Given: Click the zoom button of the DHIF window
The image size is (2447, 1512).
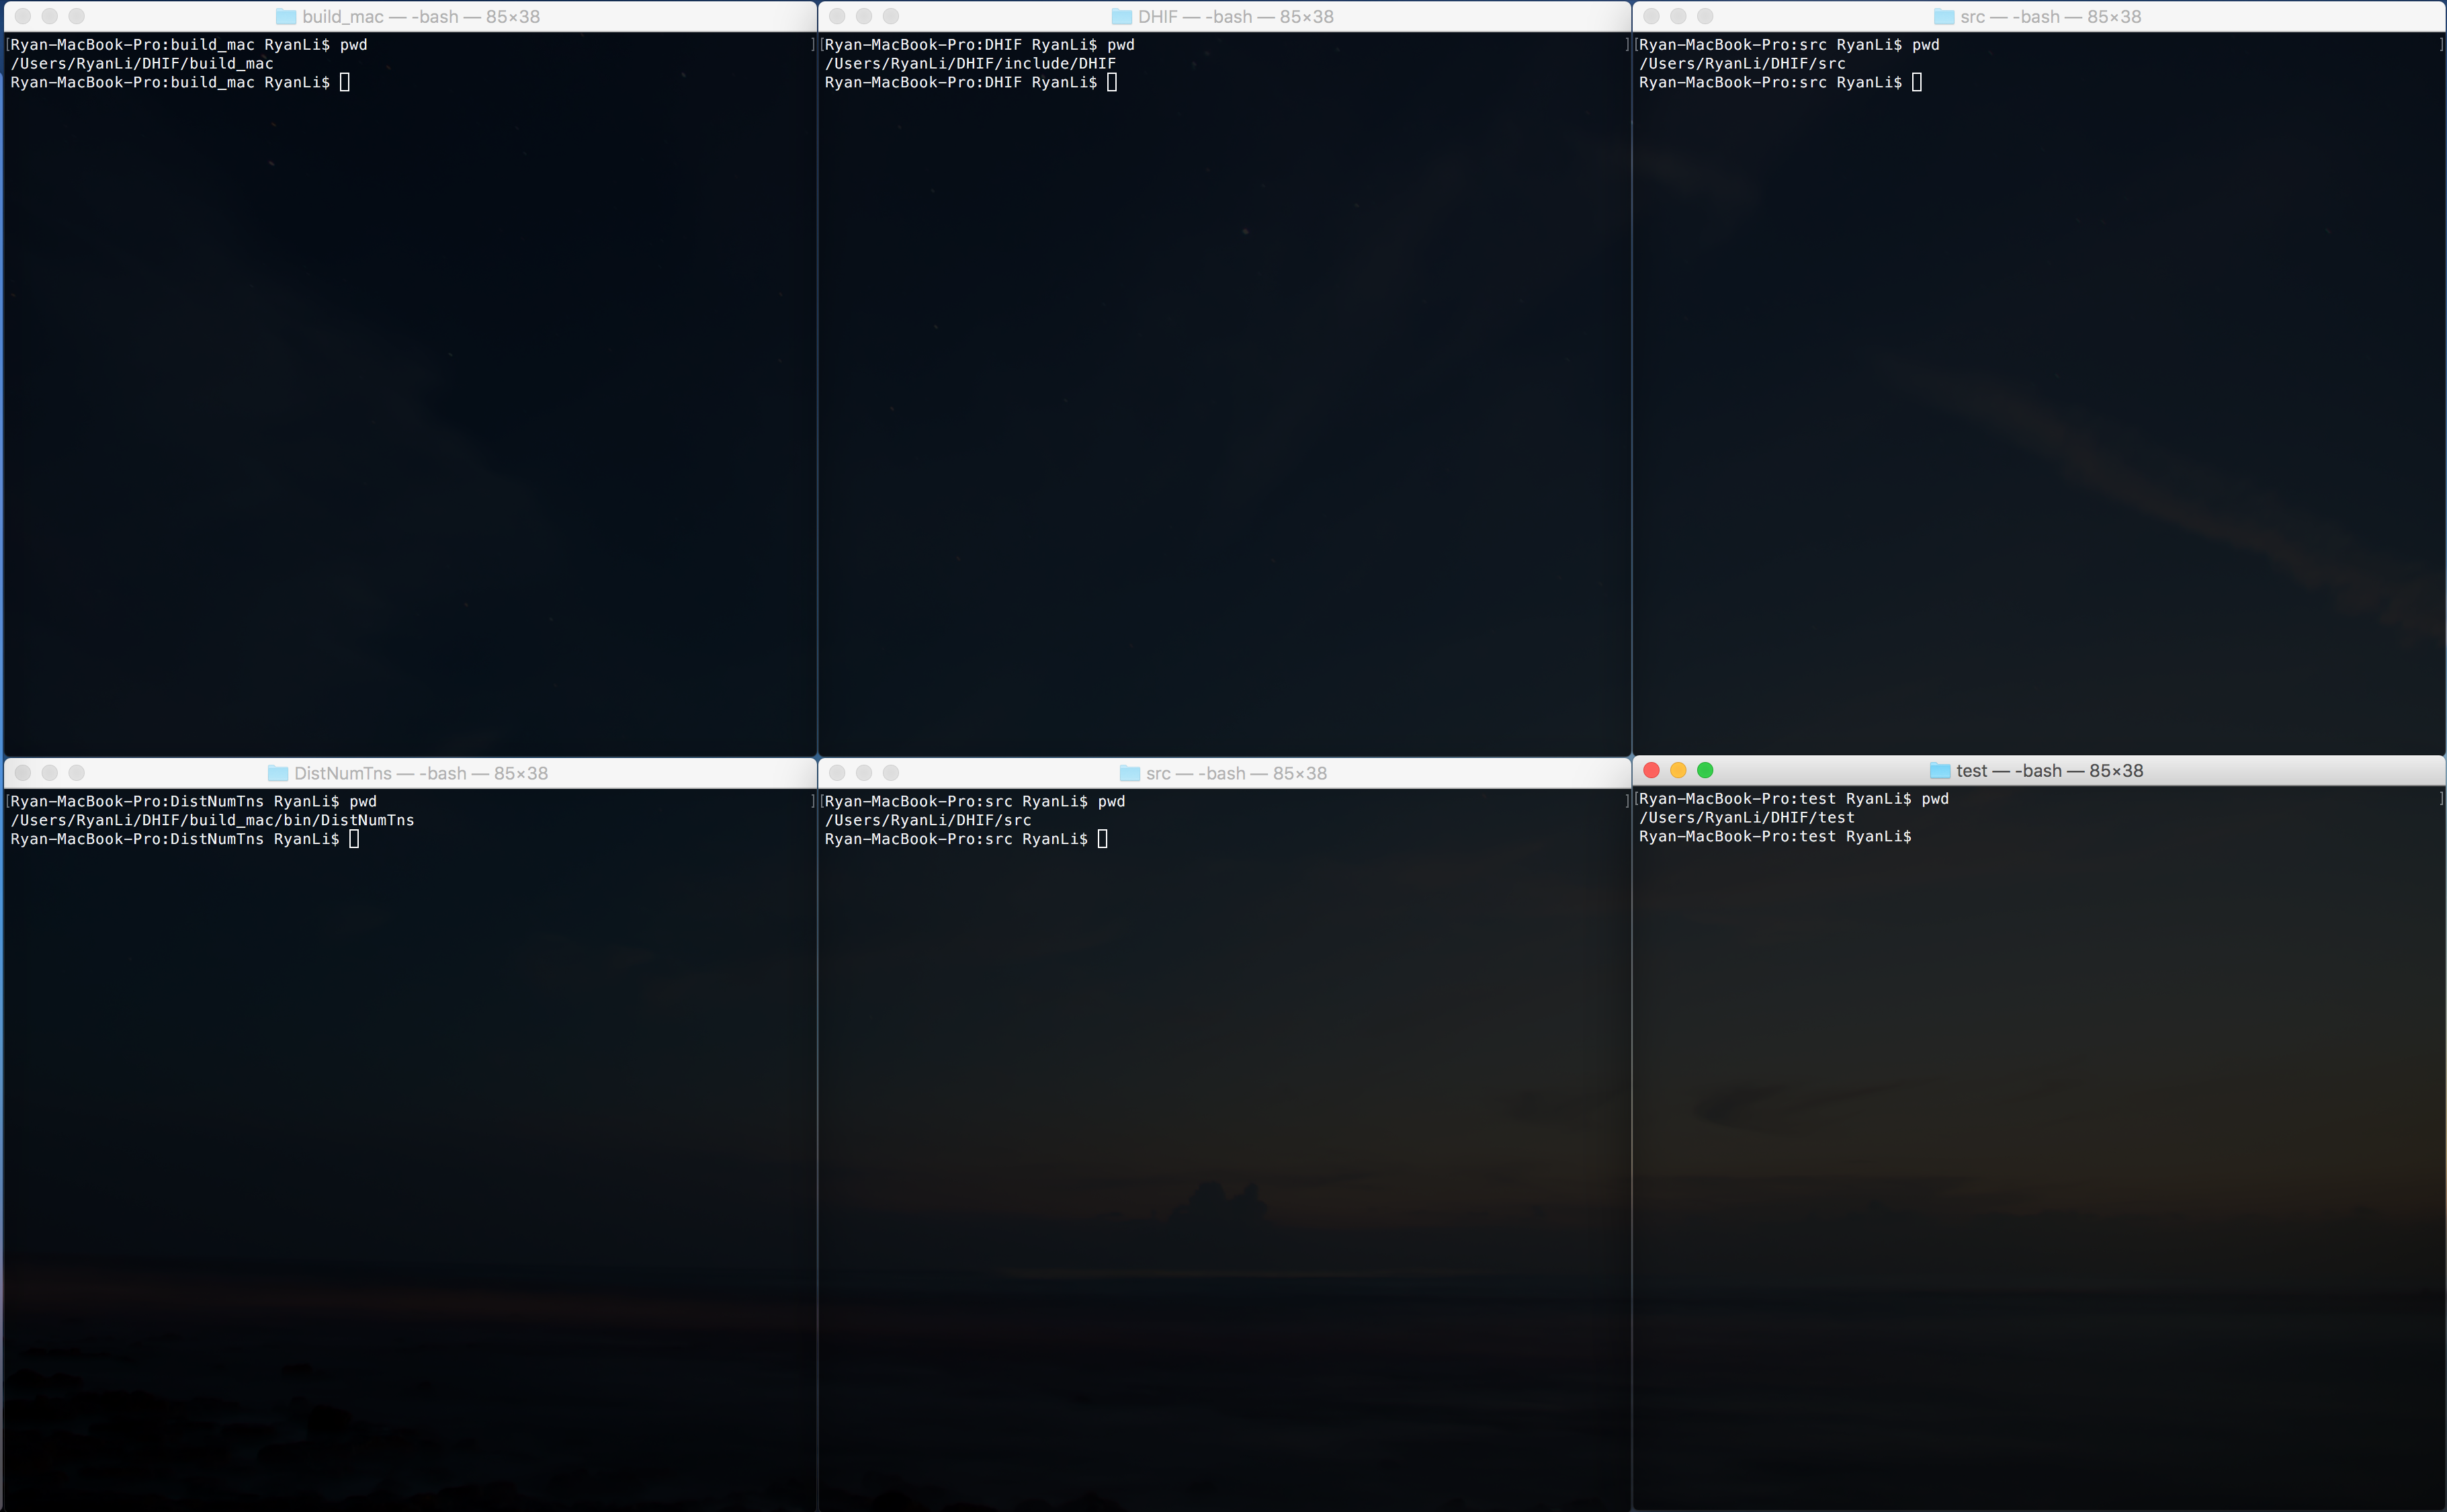Looking at the screenshot, I should click(892, 17).
